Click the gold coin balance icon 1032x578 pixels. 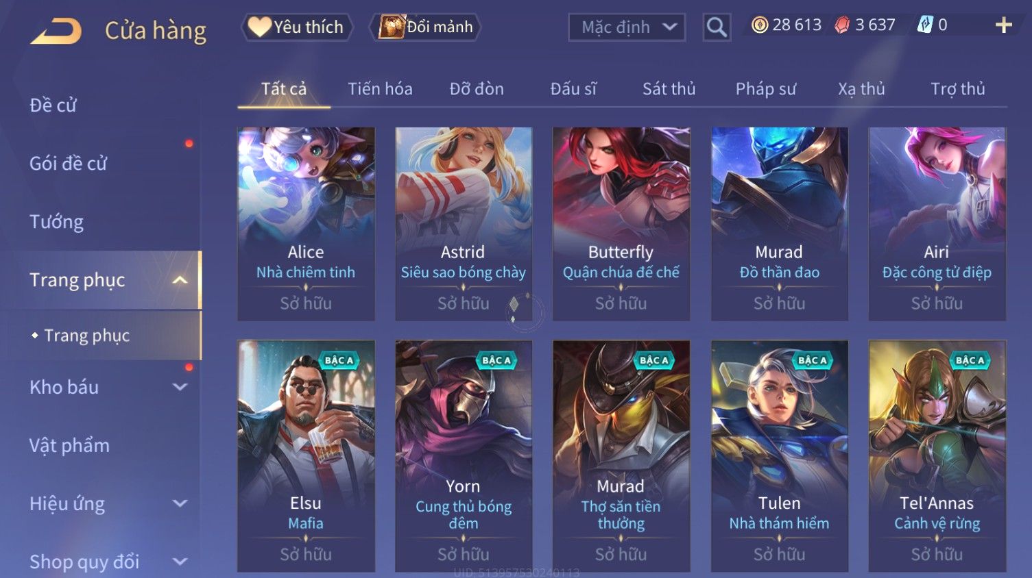[x=759, y=25]
